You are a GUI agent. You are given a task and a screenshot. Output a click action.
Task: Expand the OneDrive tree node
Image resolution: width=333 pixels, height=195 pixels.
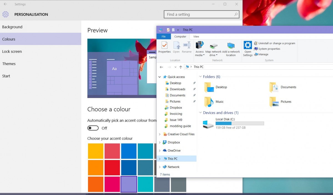[160, 151]
